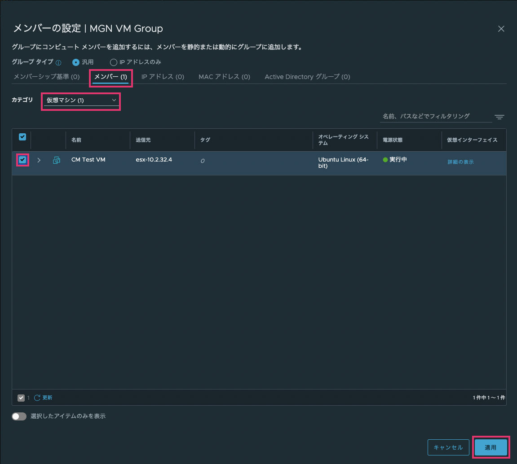The width and height of the screenshot is (517, 464).
Task: Expand the CM Test VM row details chevron
Action: point(39,160)
